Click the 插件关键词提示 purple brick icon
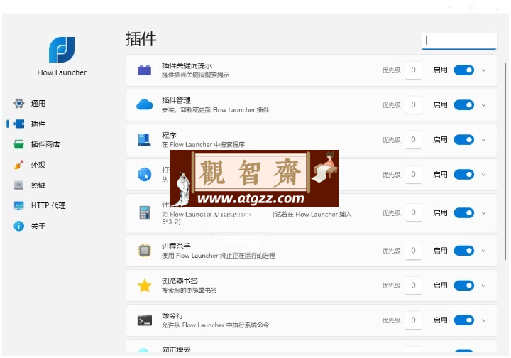This screenshot has height=358, width=511. click(144, 70)
